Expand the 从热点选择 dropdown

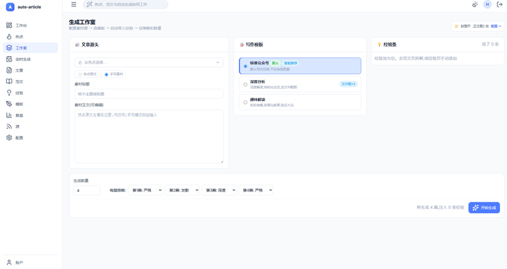[149, 62]
